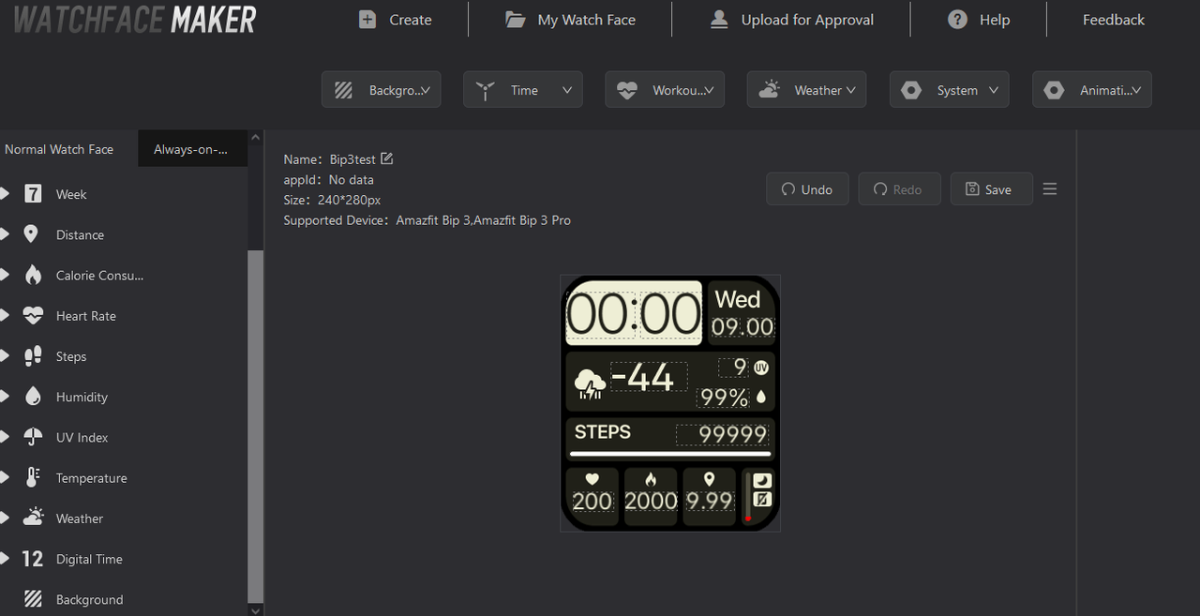Click the Steps footprints icon

coord(33,356)
